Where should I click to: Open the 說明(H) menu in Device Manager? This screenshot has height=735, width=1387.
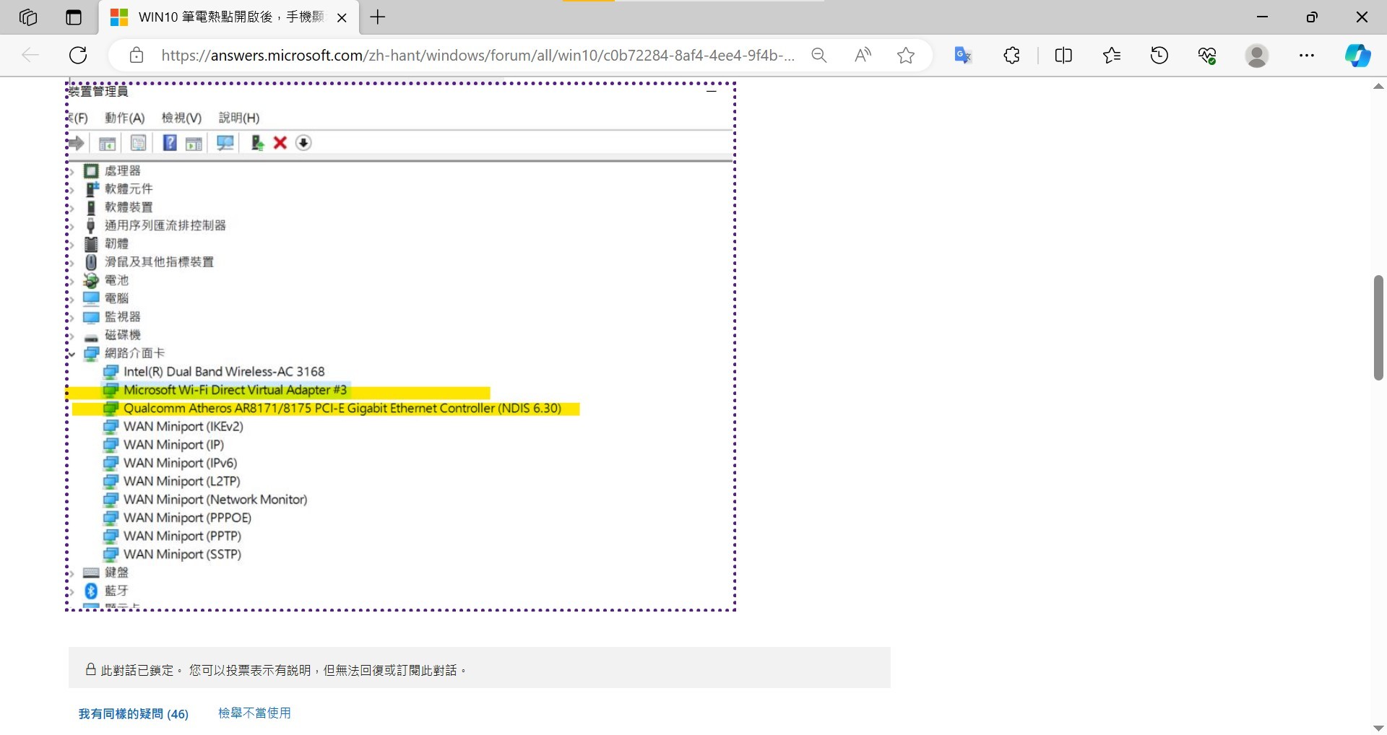[239, 118]
